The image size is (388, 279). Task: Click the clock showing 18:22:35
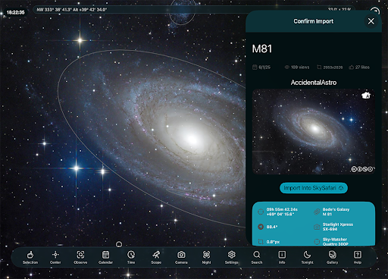pyautogui.click(x=15, y=12)
